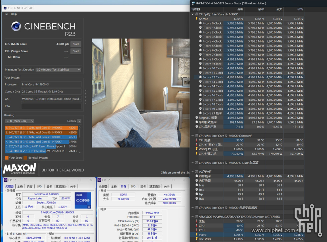Image resolution: width=327 pixels, height=242 pixels.
Task: Click the 最大 column header in HWiNFO
Action: pyautogui.click(x=274, y=9)
